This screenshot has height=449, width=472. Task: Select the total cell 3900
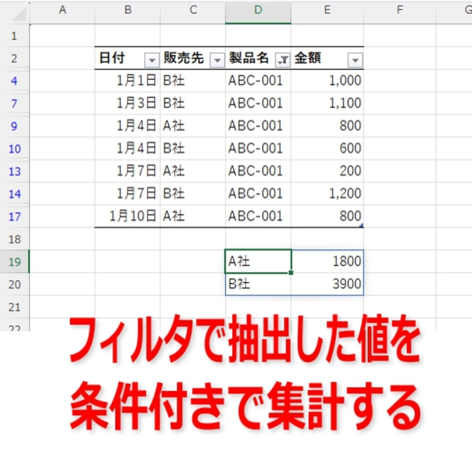pos(327,284)
